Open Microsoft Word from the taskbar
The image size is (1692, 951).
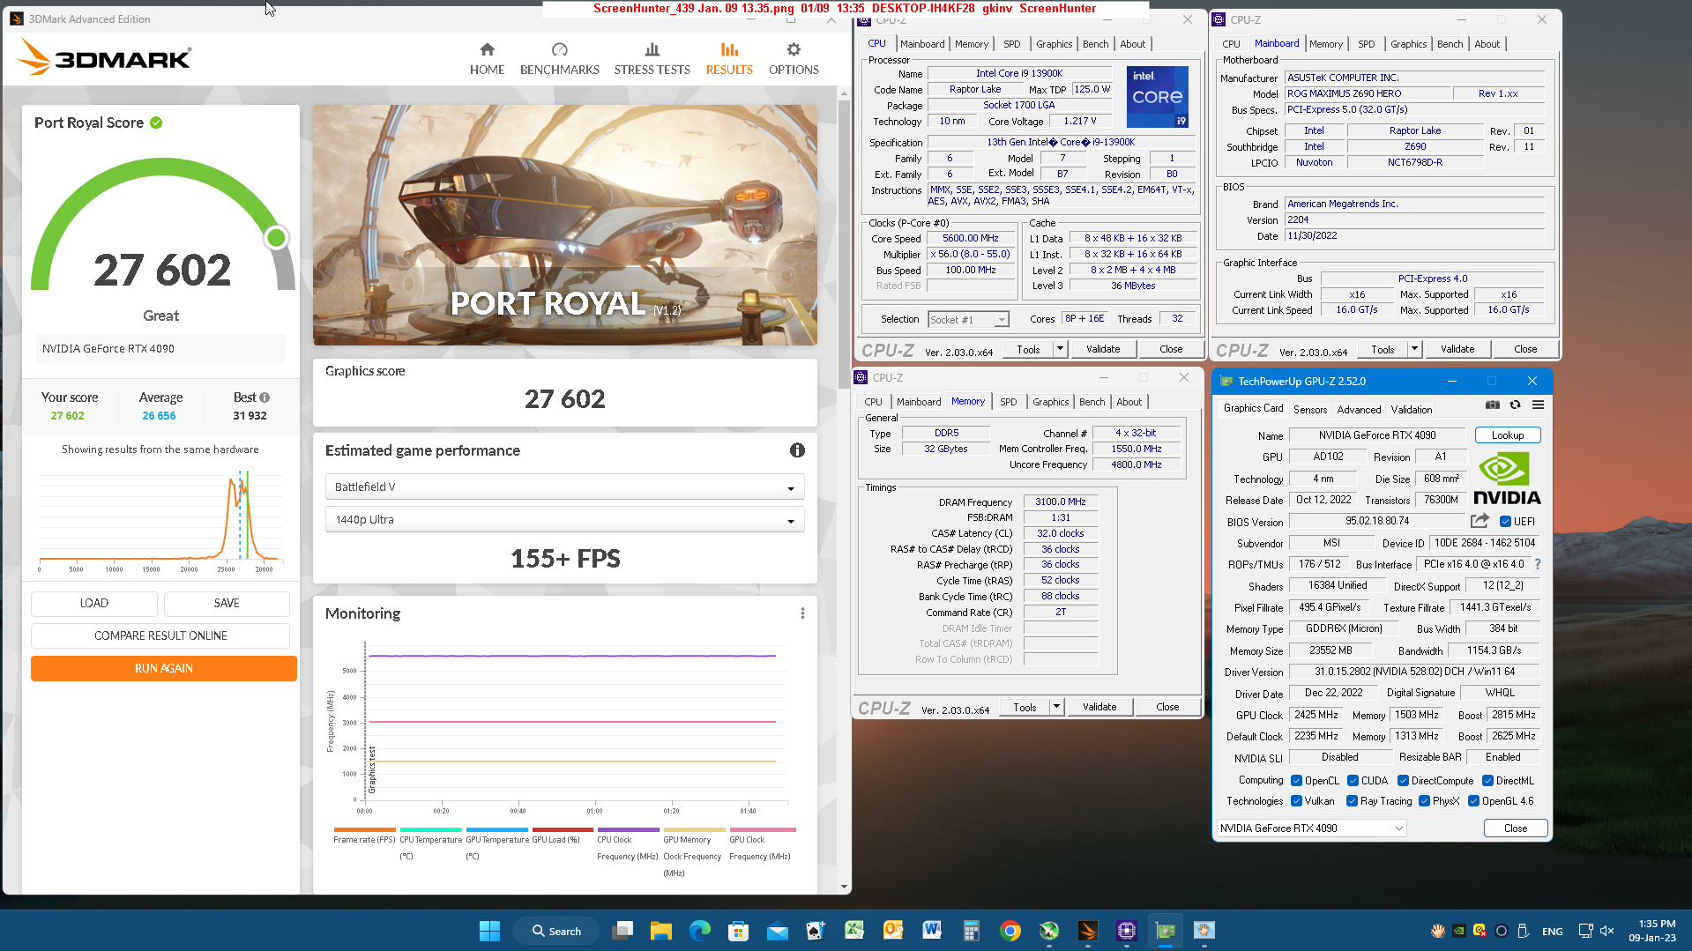pyautogui.click(x=932, y=931)
